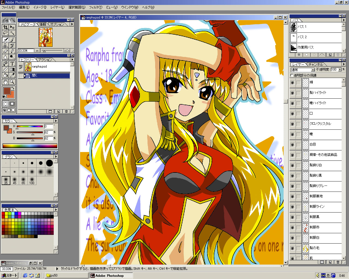Select the Gradient tool
Image resolution: width=349 pixels, height=279 pixels.
(x=12, y=69)
